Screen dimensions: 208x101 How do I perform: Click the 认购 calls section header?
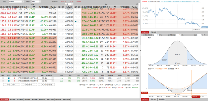[32, 4]
